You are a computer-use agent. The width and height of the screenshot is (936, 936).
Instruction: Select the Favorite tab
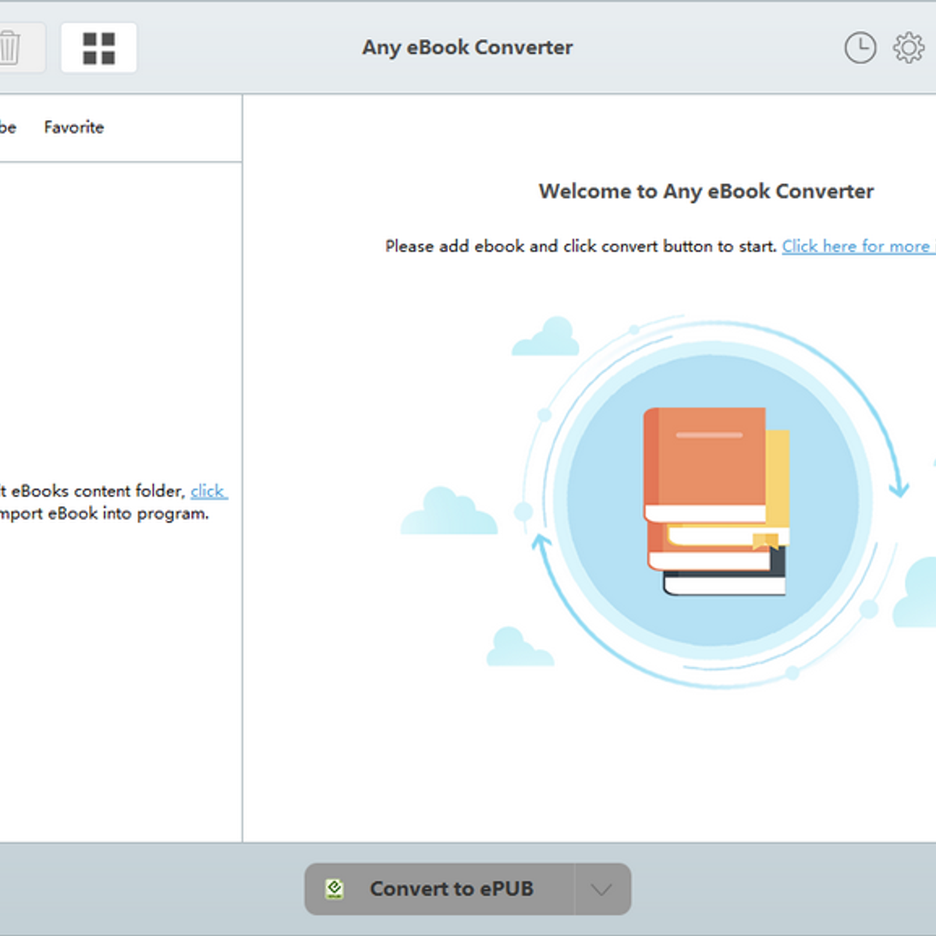[74, 127]
